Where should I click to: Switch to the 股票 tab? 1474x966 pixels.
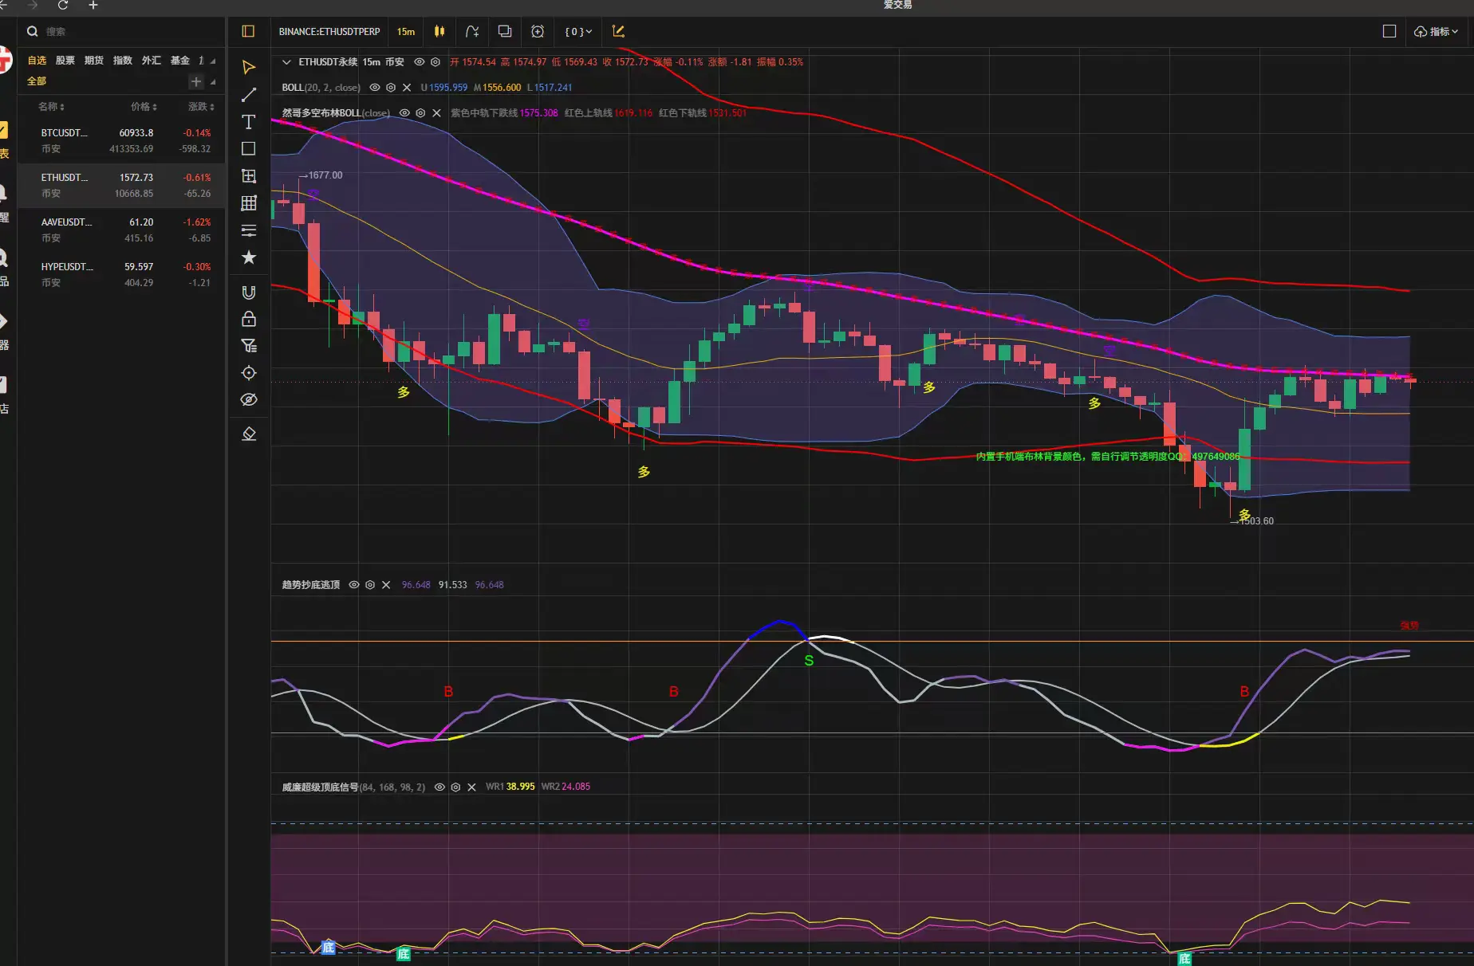click(x=65, y=61)
